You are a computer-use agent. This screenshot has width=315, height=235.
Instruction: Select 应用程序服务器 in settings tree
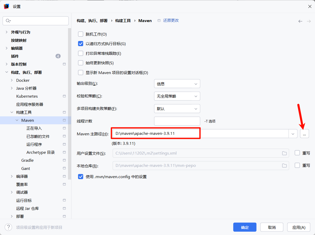[30, 104]
